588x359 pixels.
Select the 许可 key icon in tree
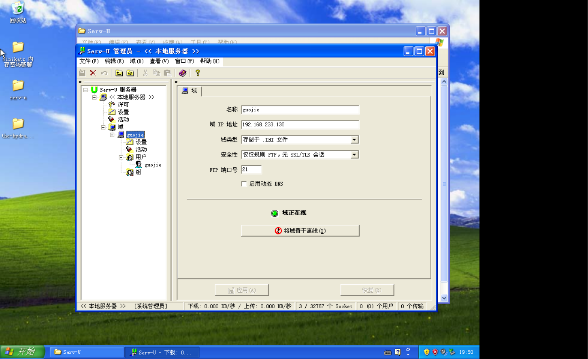point(112,104)
